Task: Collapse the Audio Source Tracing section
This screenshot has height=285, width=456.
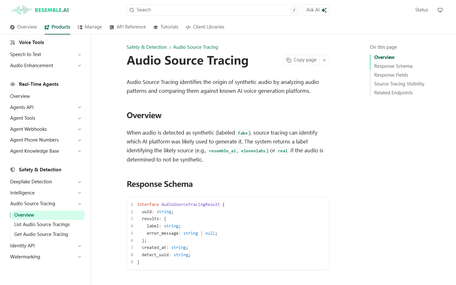Action: click(x=79, y=204)
